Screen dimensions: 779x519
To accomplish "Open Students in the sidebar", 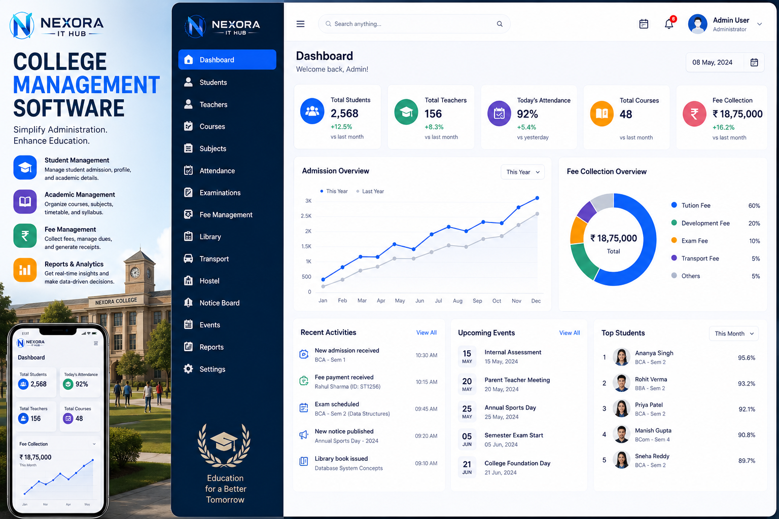I will coord(227,83).
